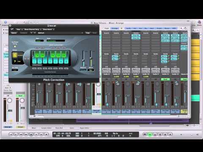Viewport: 203px width, 152px height.
Task: Open the Lists area from the toolbar
Action: [x=194, y=23]
